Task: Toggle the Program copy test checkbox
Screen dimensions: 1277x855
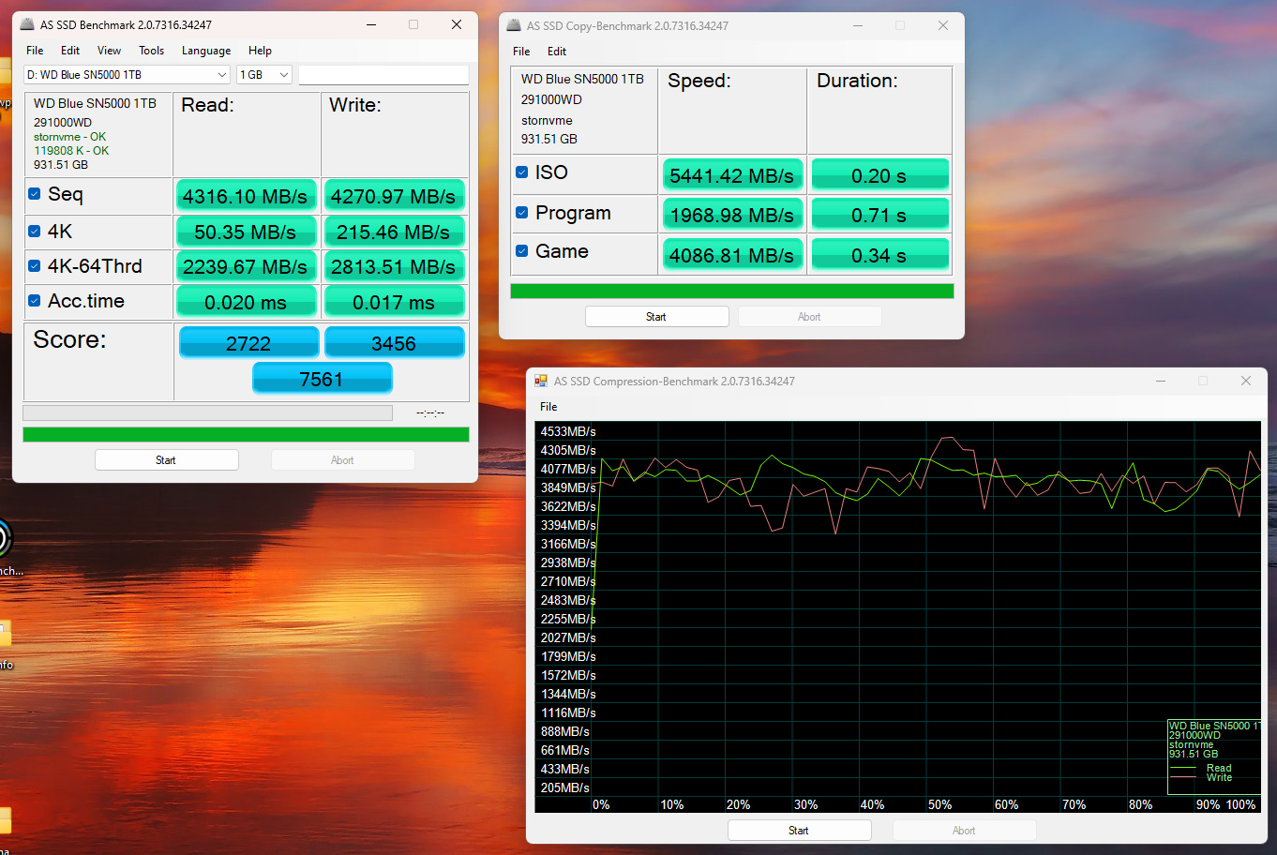Action: pyautogui.click(x=522, y=213)
